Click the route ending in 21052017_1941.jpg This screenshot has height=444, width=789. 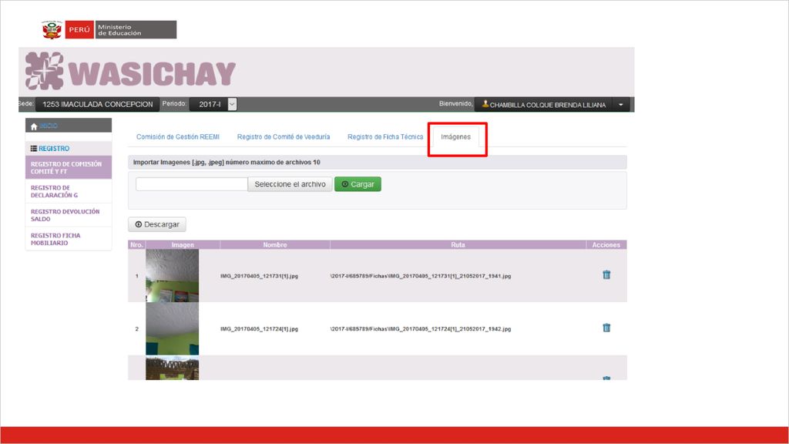(x=421, y=276)
